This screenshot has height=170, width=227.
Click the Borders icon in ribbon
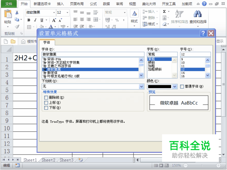29,27
